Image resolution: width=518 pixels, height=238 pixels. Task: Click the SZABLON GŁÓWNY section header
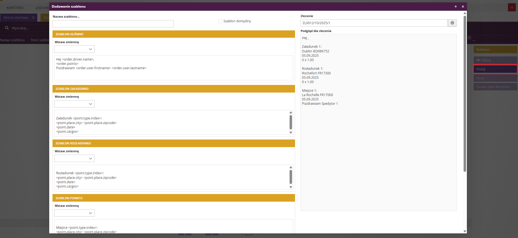[174, 34]
